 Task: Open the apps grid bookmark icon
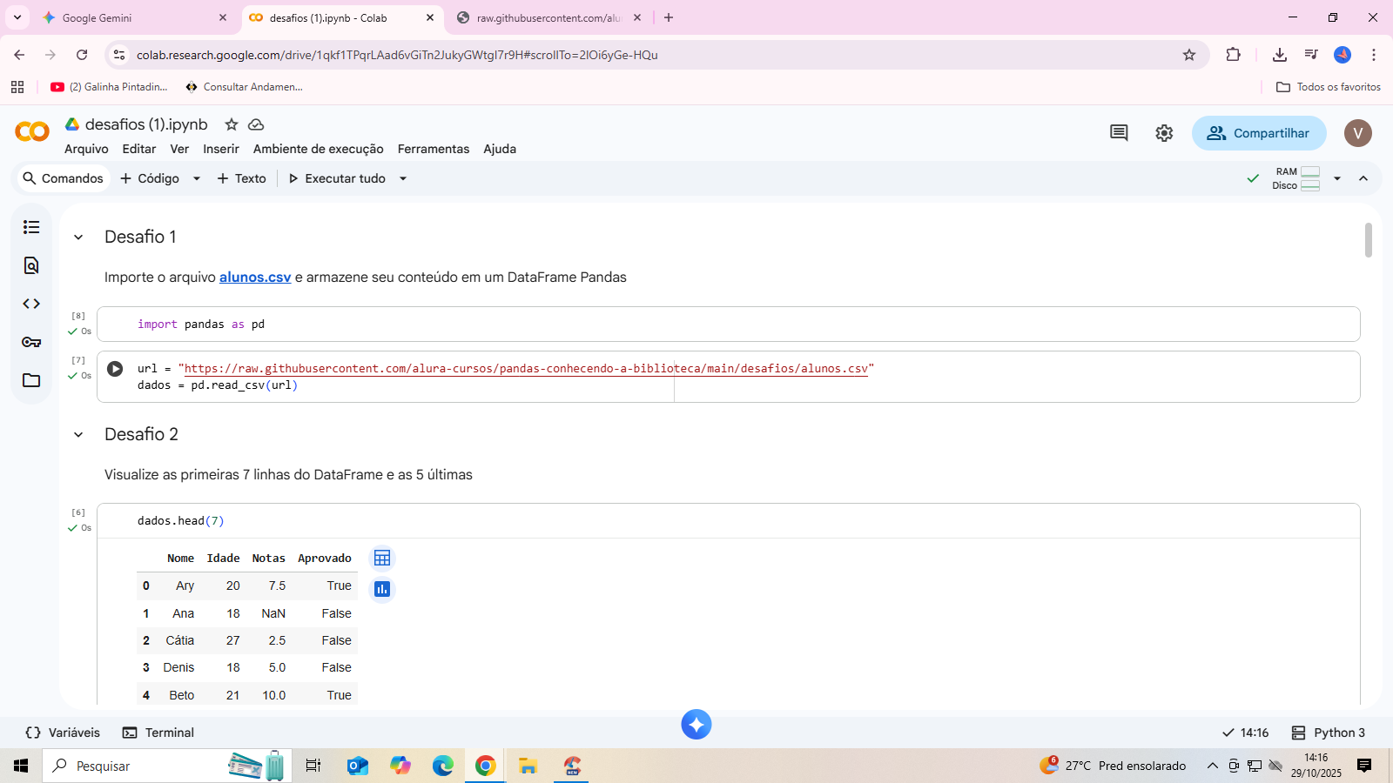[x=17, y=87]
